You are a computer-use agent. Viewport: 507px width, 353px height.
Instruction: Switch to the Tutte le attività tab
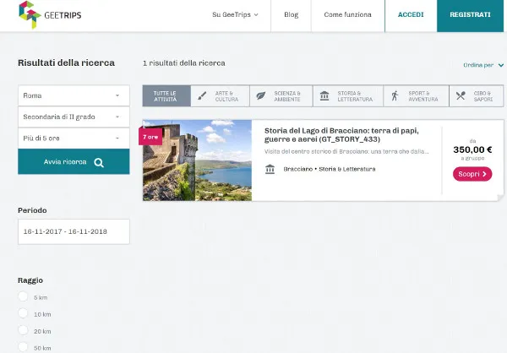pos(166,96)
